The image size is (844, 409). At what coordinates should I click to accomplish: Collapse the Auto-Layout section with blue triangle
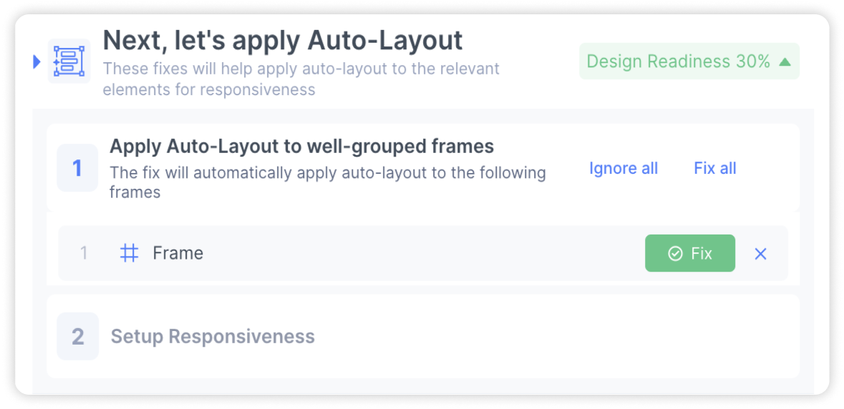pos(37,61)
